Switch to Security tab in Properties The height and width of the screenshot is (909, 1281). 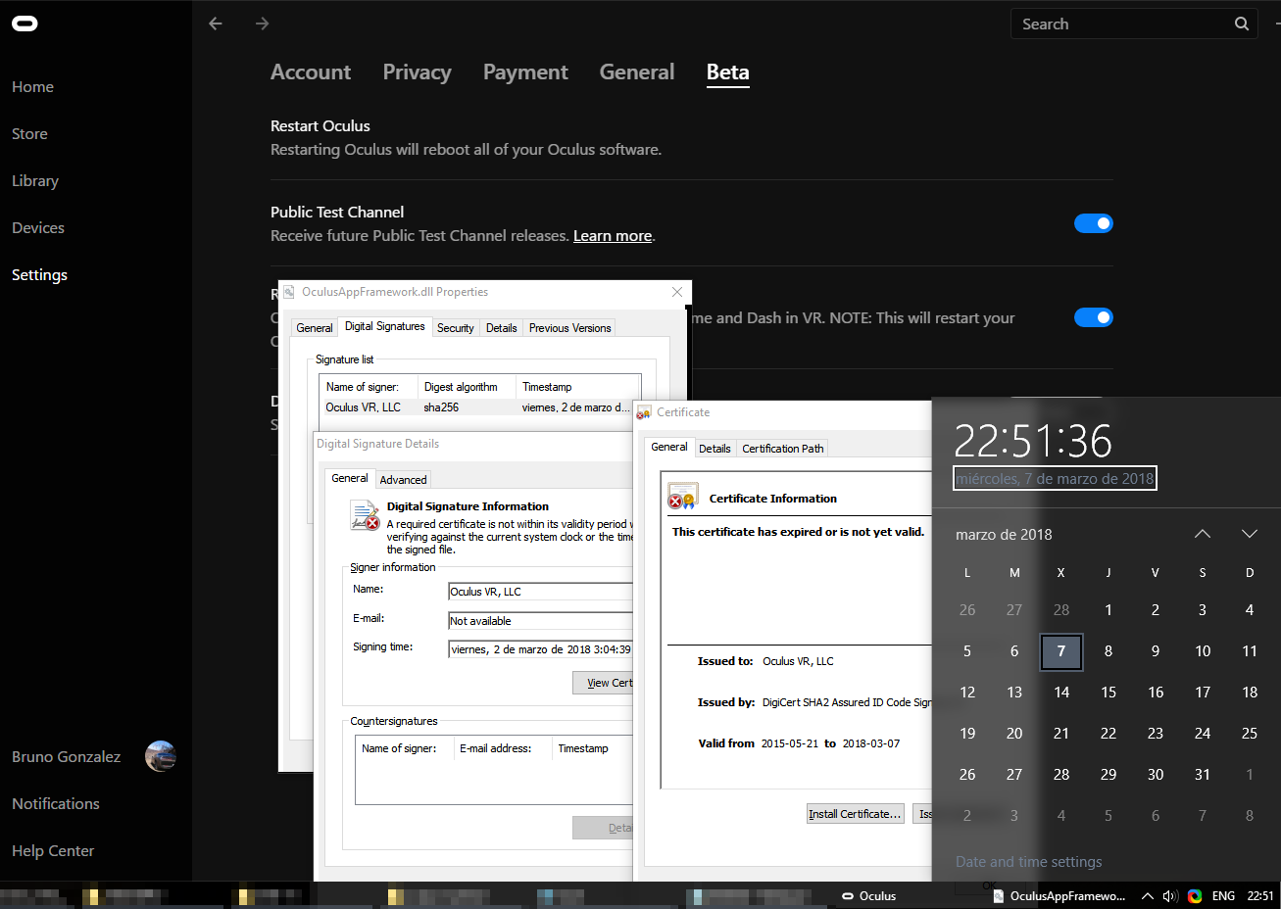coord(456,328)
